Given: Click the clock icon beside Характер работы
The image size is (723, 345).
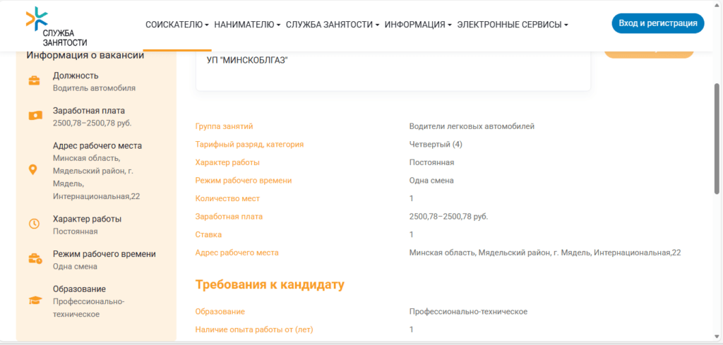Looking at the screenshot, I should point(34,224).
